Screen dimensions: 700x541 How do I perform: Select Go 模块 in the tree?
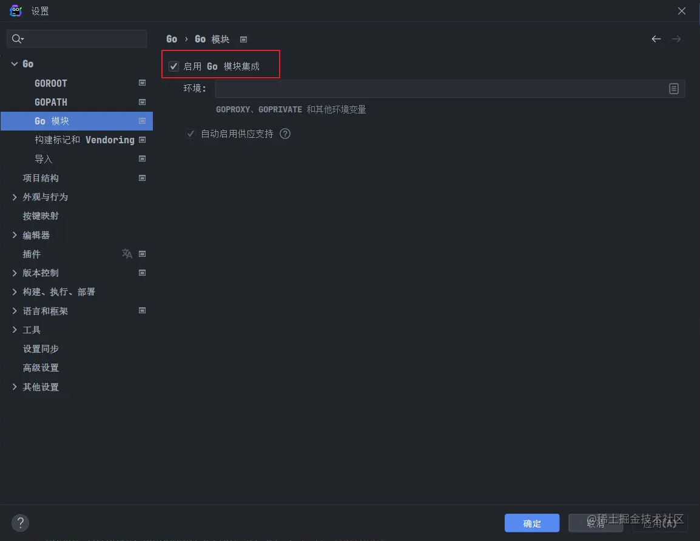point(77,121)
